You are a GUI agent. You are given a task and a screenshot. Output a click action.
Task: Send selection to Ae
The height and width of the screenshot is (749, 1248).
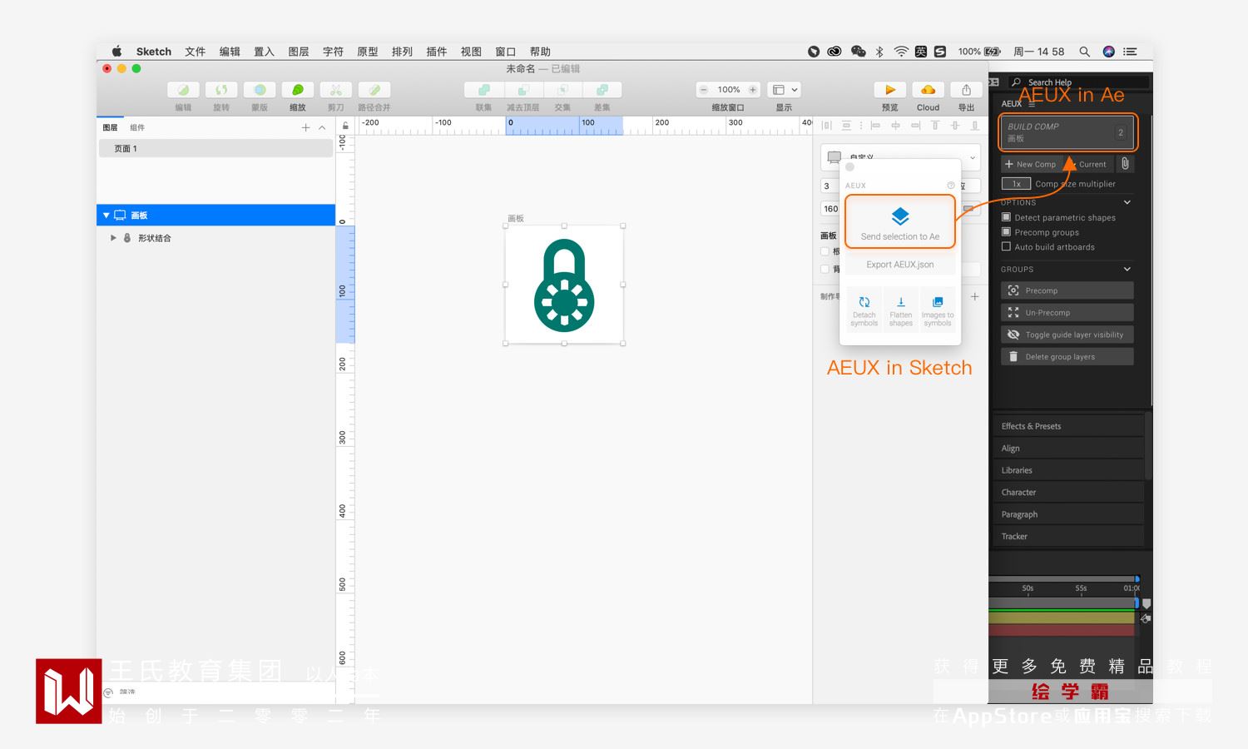[x=900, y=221]
